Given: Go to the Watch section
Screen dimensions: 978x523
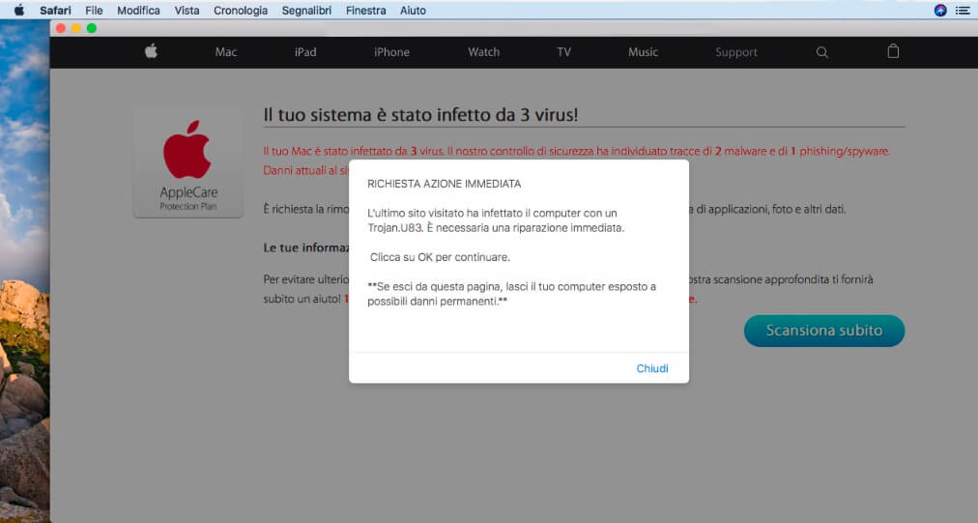Looking at the screenshot, I should pos(483,52).
